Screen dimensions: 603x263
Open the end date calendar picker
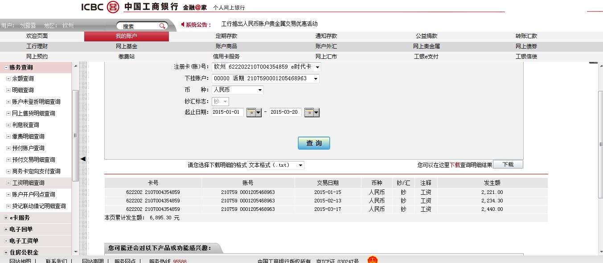(x=312, y=113)
